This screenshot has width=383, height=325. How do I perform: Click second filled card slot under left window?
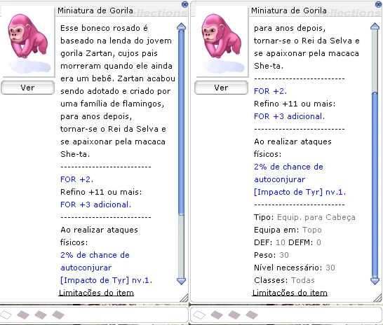click(41, 314)
